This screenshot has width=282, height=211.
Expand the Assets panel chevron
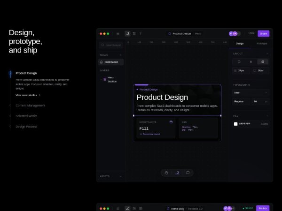pos(120,176)
